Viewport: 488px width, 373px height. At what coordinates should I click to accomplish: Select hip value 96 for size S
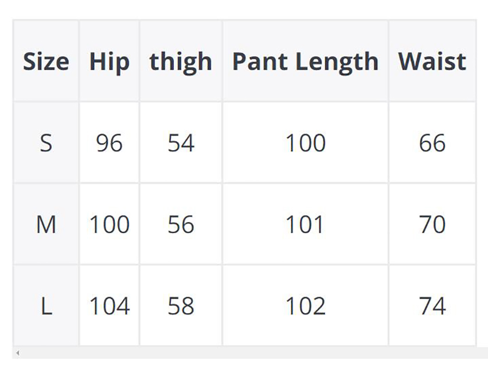109,143
